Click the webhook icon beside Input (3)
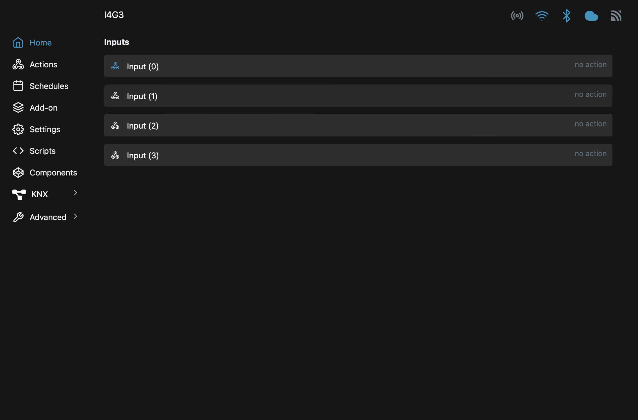638x420 pixels. pyautogui.click(x=115, y=155)
